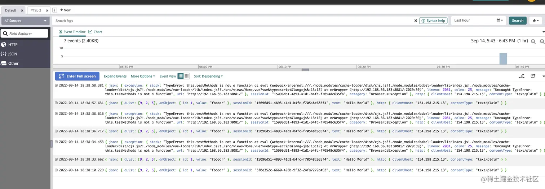The image size is (545, 189).
Task: Click the share/export icon
Action: (533, 76)
